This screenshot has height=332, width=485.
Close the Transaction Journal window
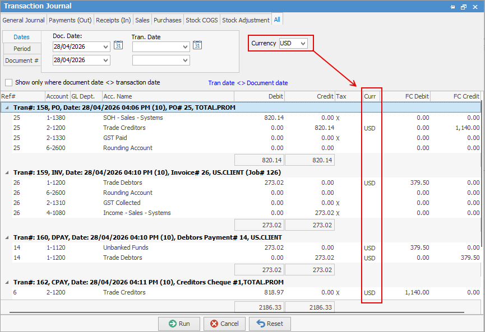click(475, 7)
